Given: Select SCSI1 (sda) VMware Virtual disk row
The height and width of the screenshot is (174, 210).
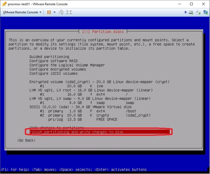Looking at the screenshot, I should (x=81, y=107).
